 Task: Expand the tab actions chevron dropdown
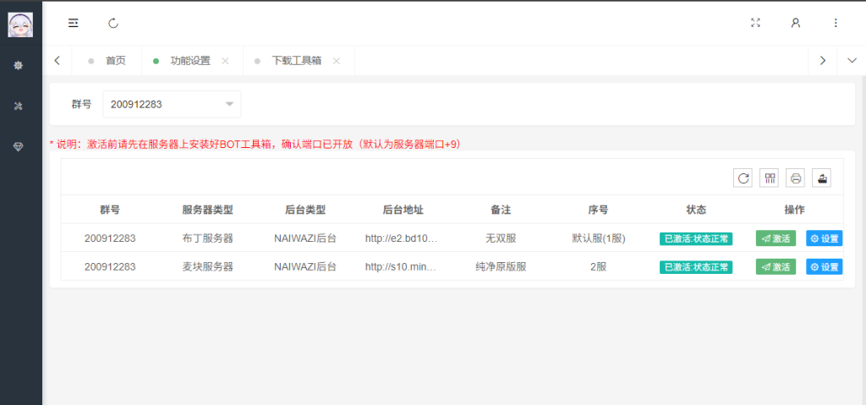(x=852, y=61)
